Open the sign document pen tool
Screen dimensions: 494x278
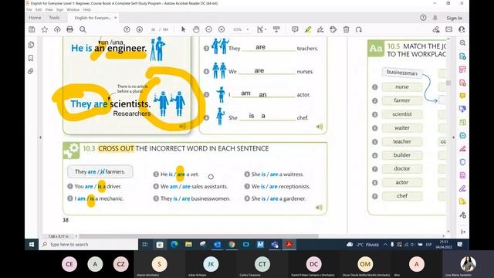click(320, 29)
